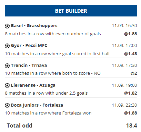Select the @2 odd for Trencin match
This screenshot has height=132, width=141.
[x=134, y=73]
